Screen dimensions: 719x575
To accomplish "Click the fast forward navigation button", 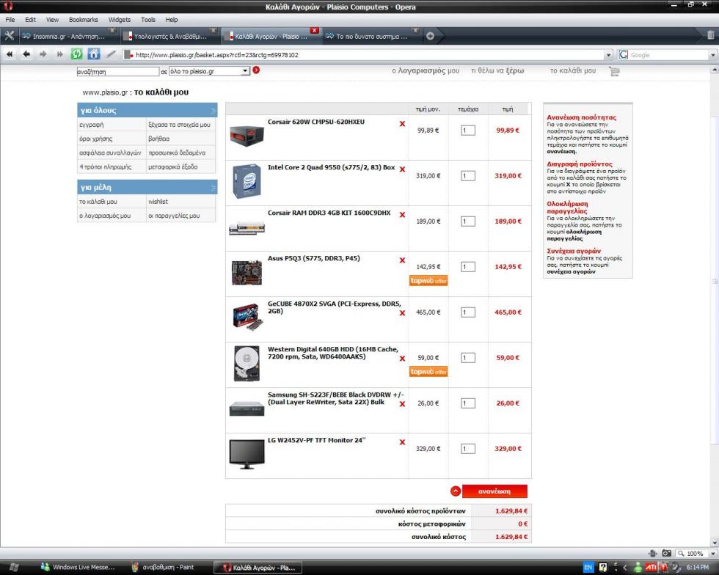I will pos(59,54).
